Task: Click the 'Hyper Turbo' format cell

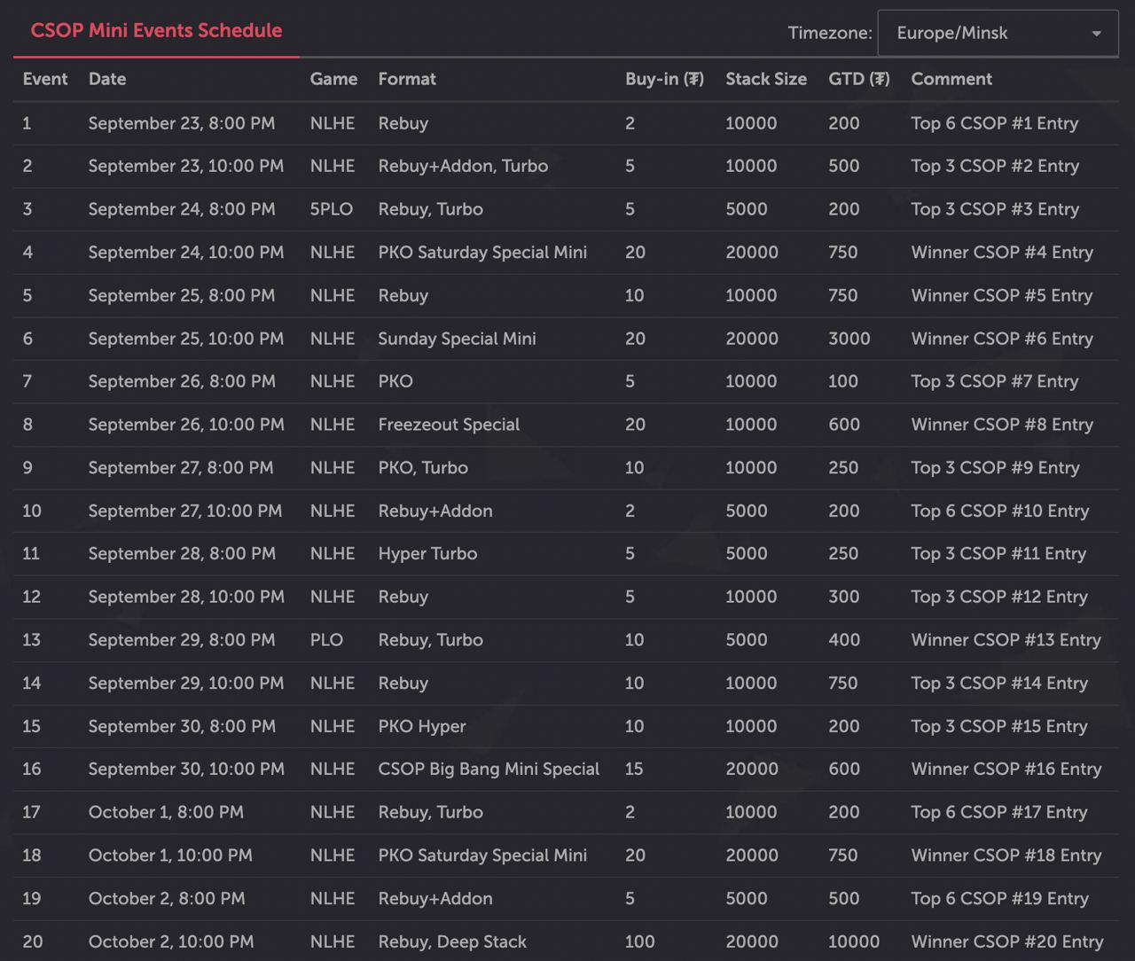Action: pos(427,554)
